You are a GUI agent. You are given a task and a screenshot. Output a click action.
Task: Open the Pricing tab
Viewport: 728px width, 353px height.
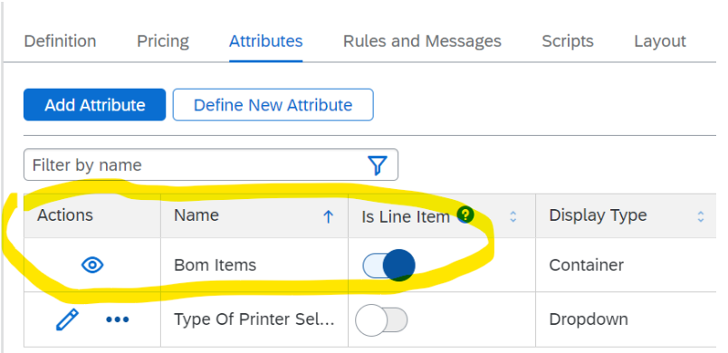[163, 42]
